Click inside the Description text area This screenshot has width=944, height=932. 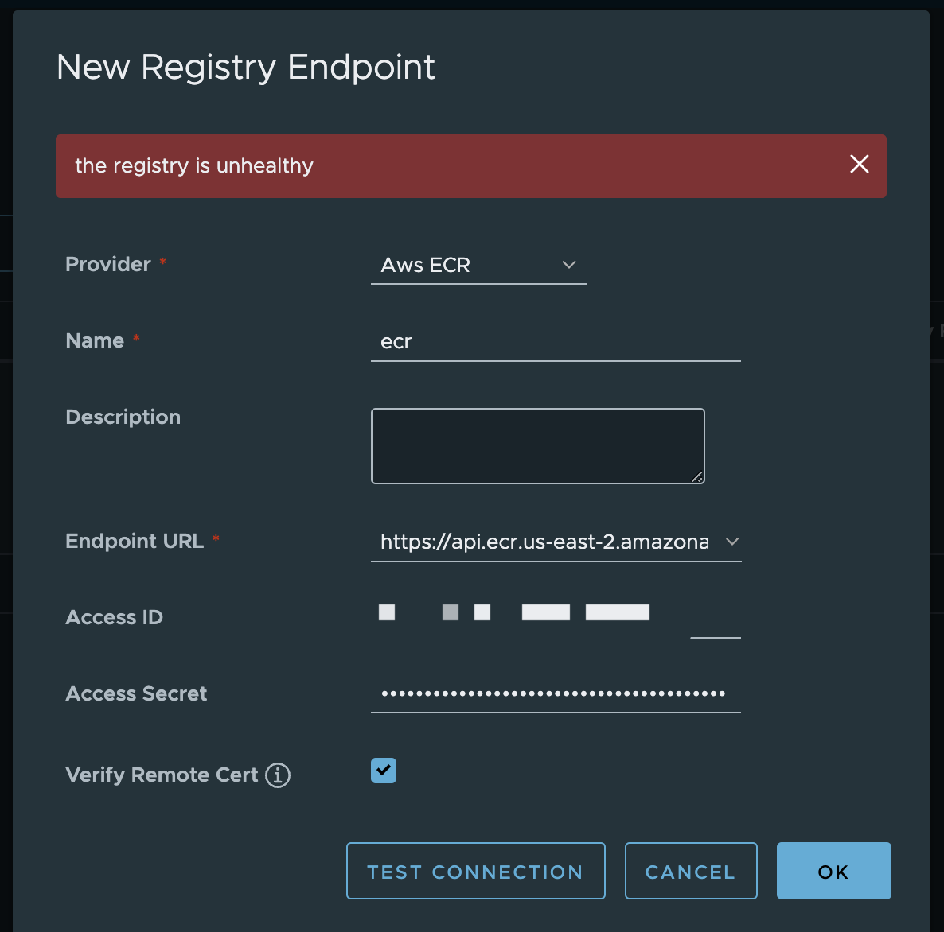(537, 445)
